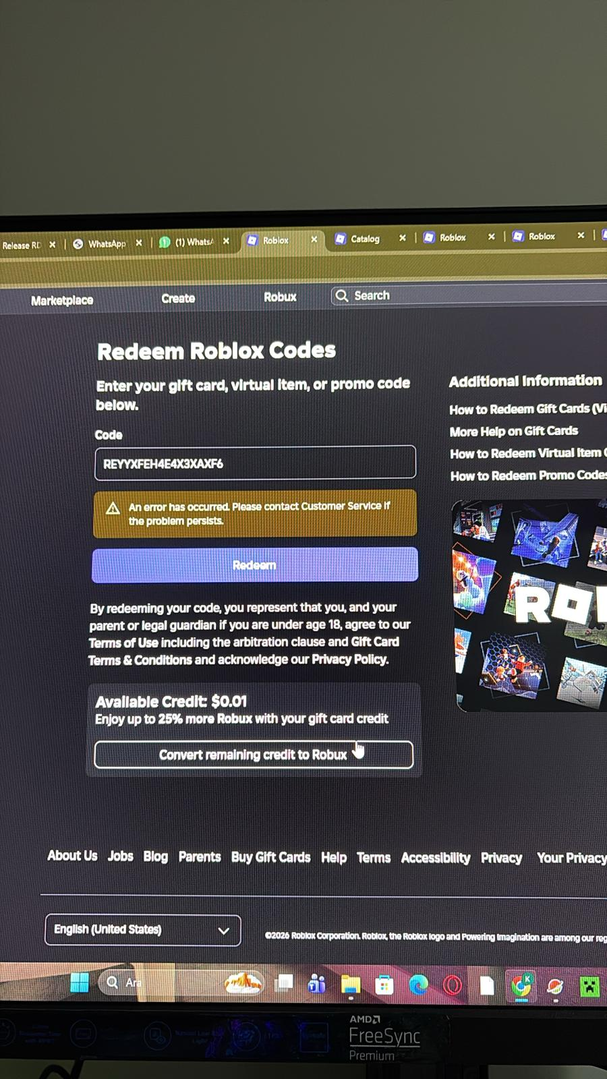Viewport: 607px width, 1079px height.
Task: Switch to Chrome in the taskbar
Action: 521,986
